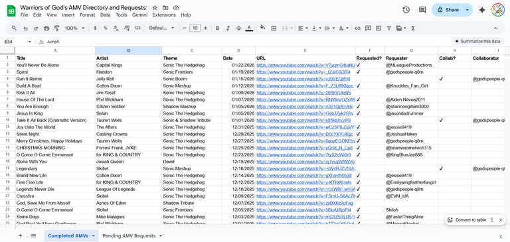The height and width of the screenshot is (242, 510).
Task: Open text rotation dropdown
Action: coord(343,29)
